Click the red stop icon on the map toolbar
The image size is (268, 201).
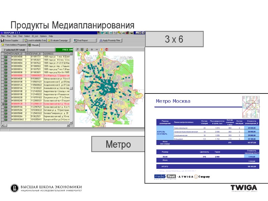107,49
